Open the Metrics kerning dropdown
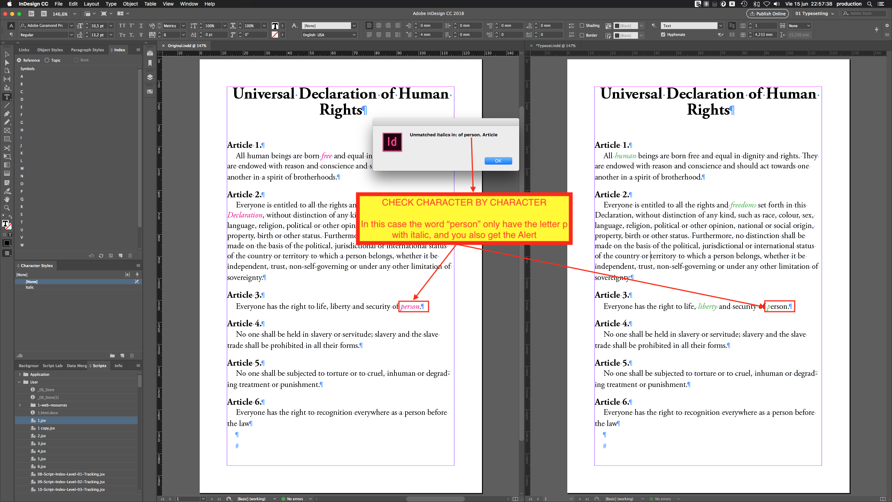This screenshot has height=502, width=892. [x=183, y=25]
